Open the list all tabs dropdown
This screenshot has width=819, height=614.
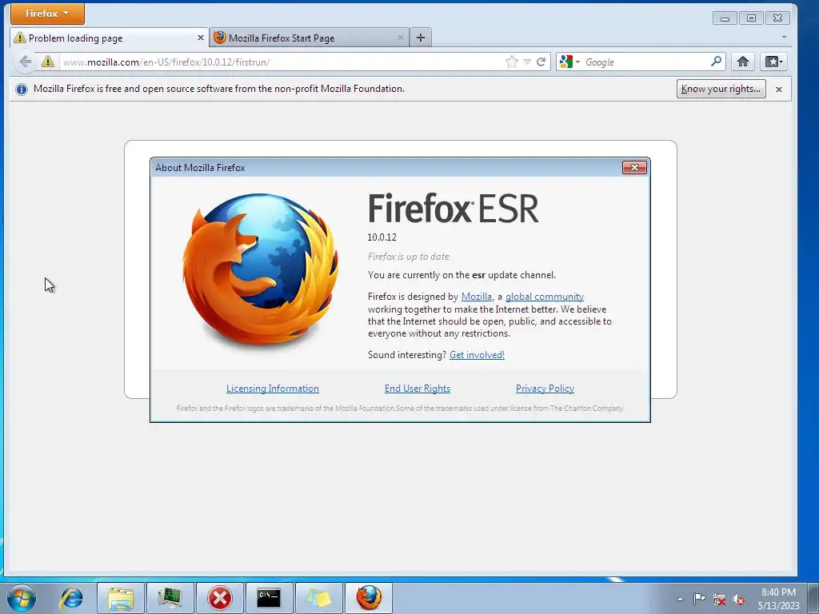coord(784,37)
